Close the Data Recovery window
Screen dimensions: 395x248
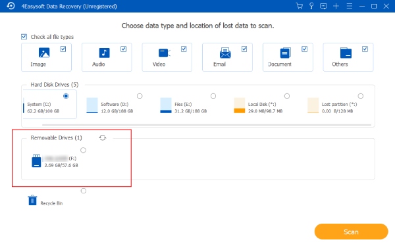[386, 6]
